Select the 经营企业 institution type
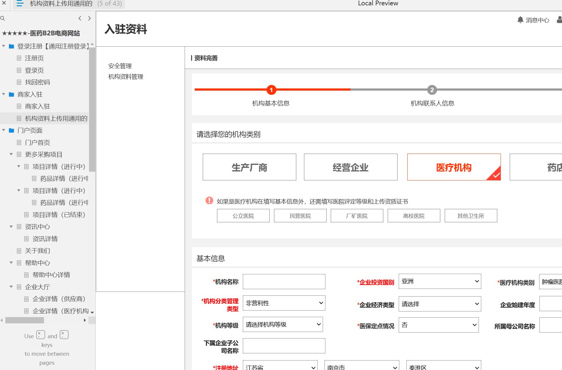This screenshot has width=562, height=370. click(351, 167)
